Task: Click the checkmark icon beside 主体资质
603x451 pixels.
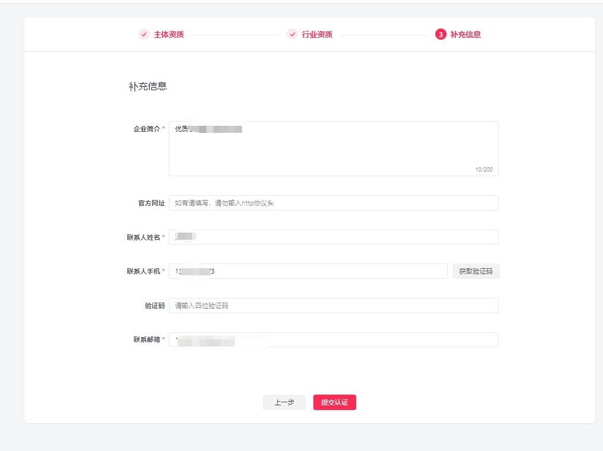Action: 145,34
